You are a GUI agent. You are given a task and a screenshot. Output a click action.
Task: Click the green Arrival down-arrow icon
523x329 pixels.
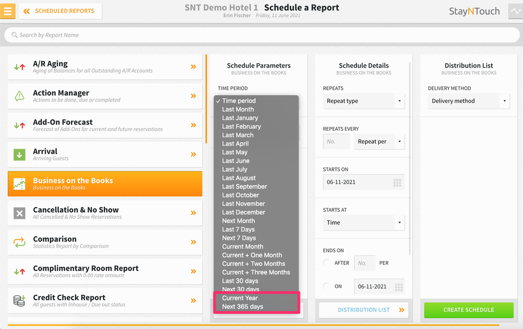tap(19, 155)
